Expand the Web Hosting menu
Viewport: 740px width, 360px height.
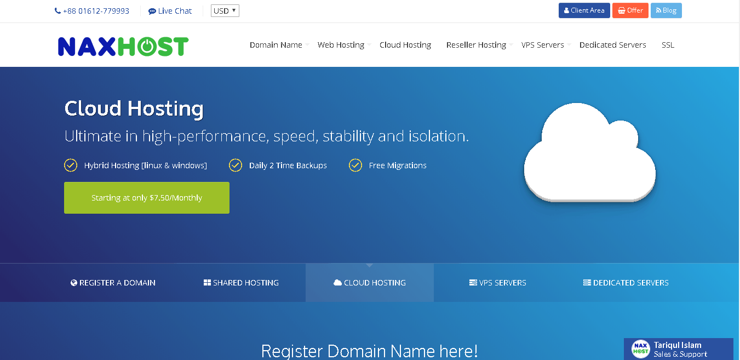(341, 45)
